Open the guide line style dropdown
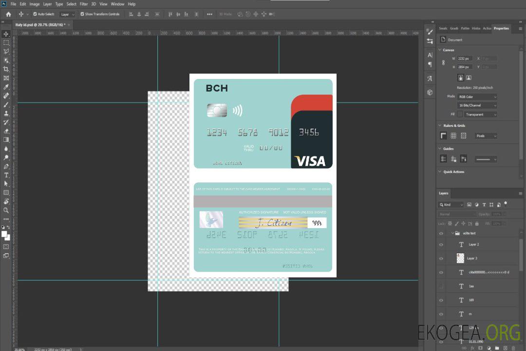This screenshot has width=526, height=351. [x=486, y=159]
